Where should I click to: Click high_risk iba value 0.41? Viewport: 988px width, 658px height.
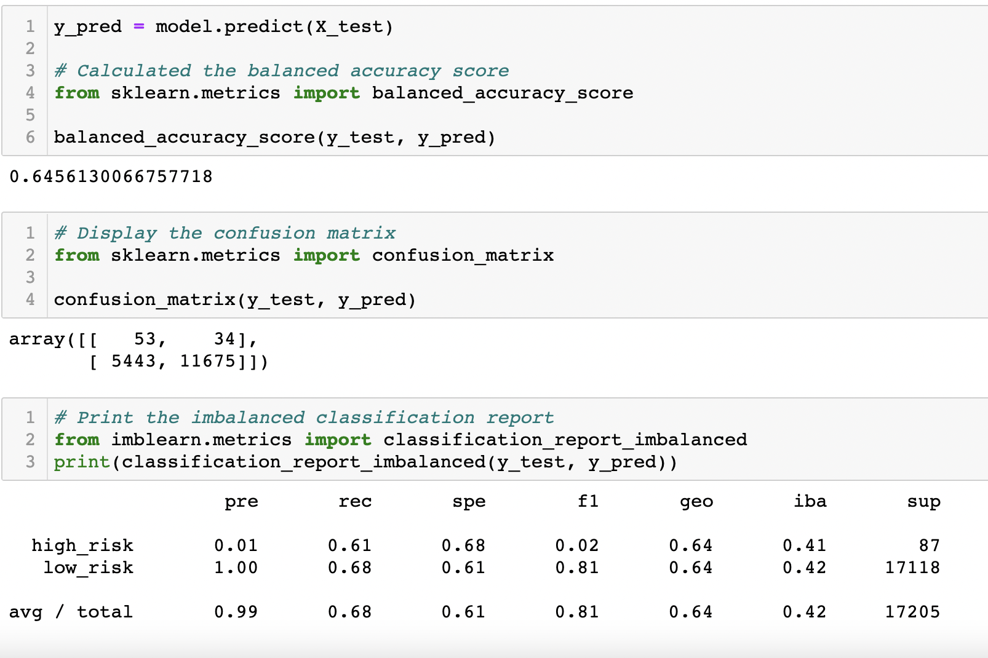click(x=805, y=546)
